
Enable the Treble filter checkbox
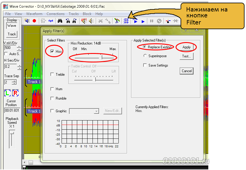52,75
